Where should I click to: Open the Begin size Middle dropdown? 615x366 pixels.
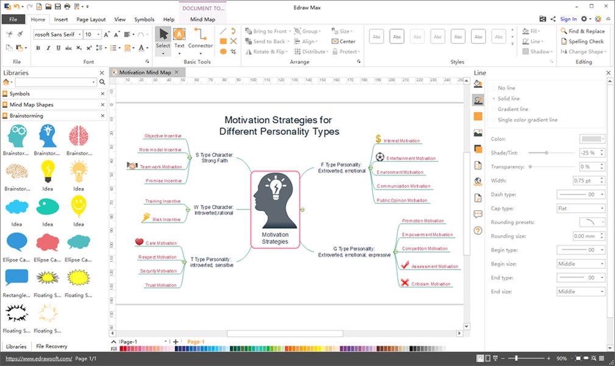[581, 264]
